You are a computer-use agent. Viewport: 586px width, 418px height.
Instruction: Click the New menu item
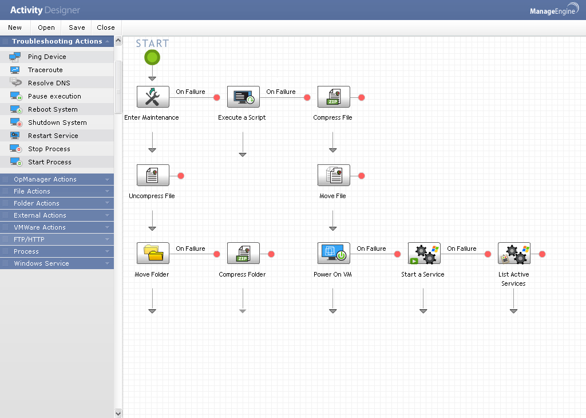(x=15, y=27)
